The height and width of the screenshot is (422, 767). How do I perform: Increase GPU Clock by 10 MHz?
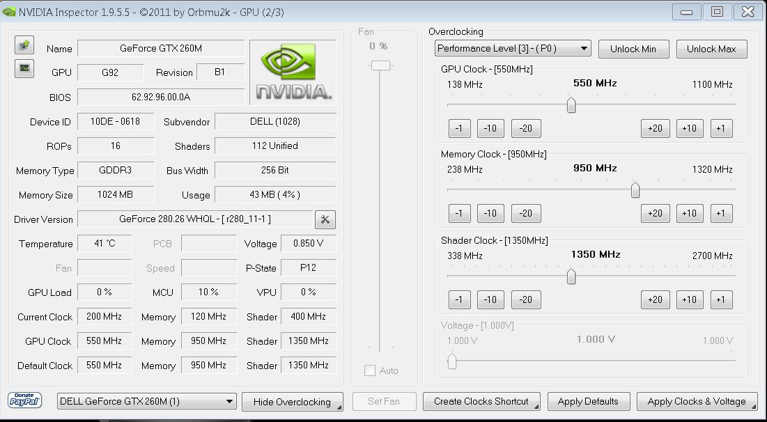(x=690, y=128)
